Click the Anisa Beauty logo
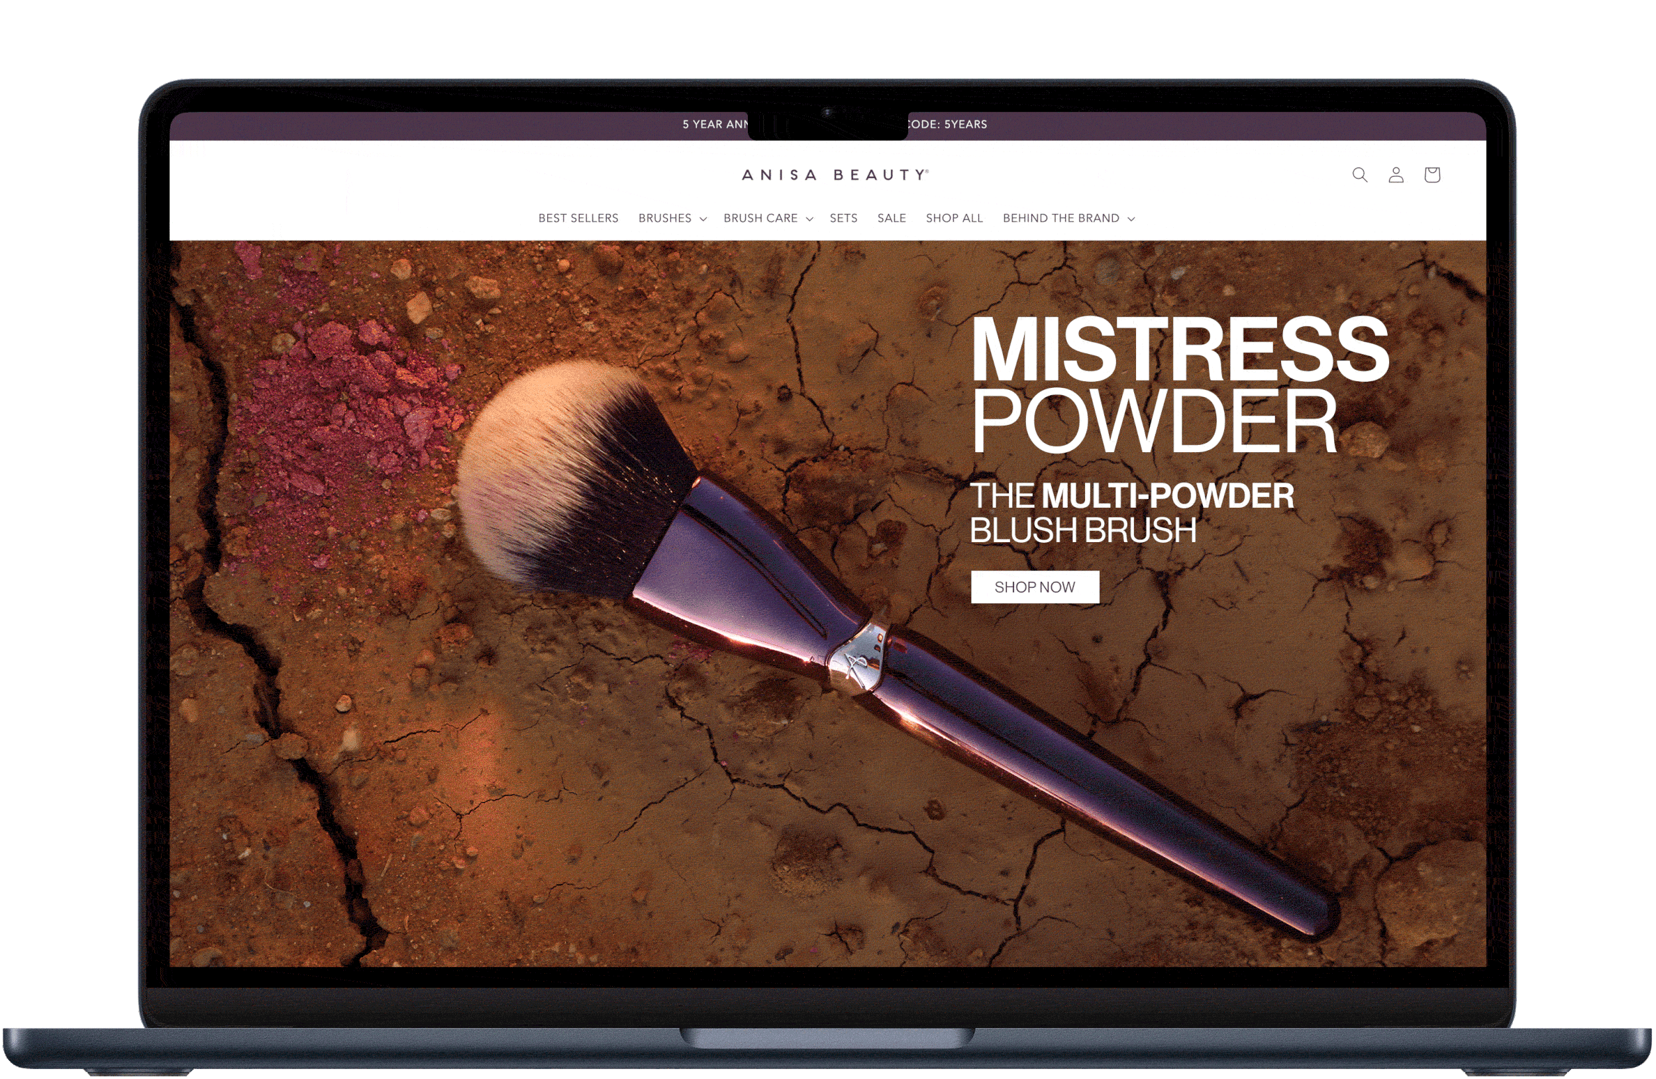 click(x=836, y=175)
